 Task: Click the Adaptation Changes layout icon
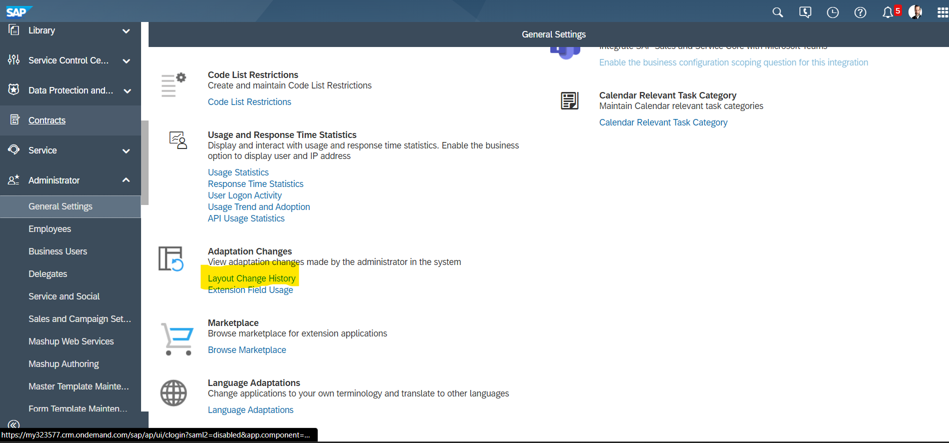tap(171, 258)
